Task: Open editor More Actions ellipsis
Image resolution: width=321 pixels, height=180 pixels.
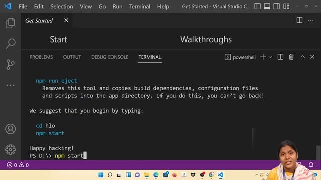Action: click(310, 20)
